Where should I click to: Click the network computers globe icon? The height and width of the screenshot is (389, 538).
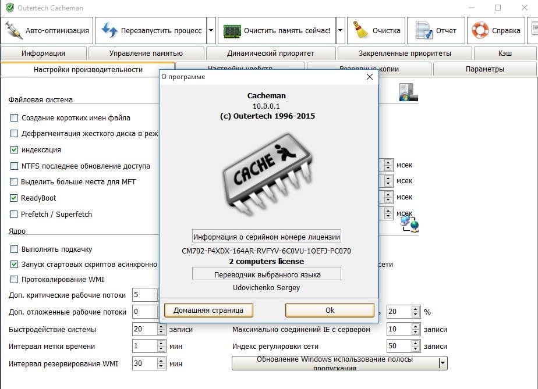pyautogui.click(x=410, y=223)
